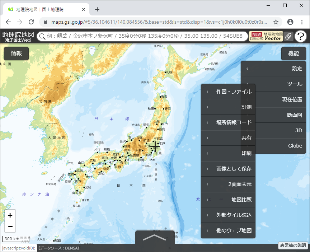This screenshot has width=310, height=252.
Task: Click the データソース：DEM5A status text
Action: point(59,248)
